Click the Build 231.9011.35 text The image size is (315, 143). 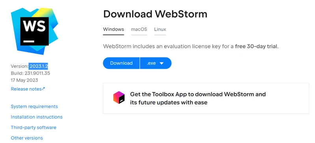(30, 73)
